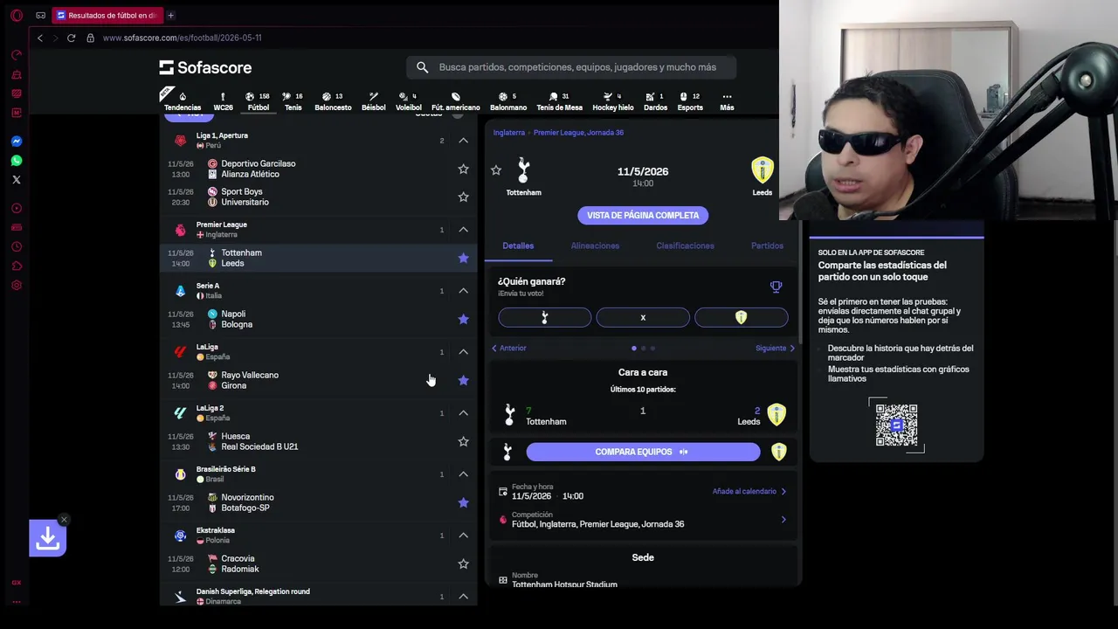Click the trophy icon beside ¿Quién ganará?
Screen dimensions: 1118x629
pyautogui.click(x=776, y=287)
